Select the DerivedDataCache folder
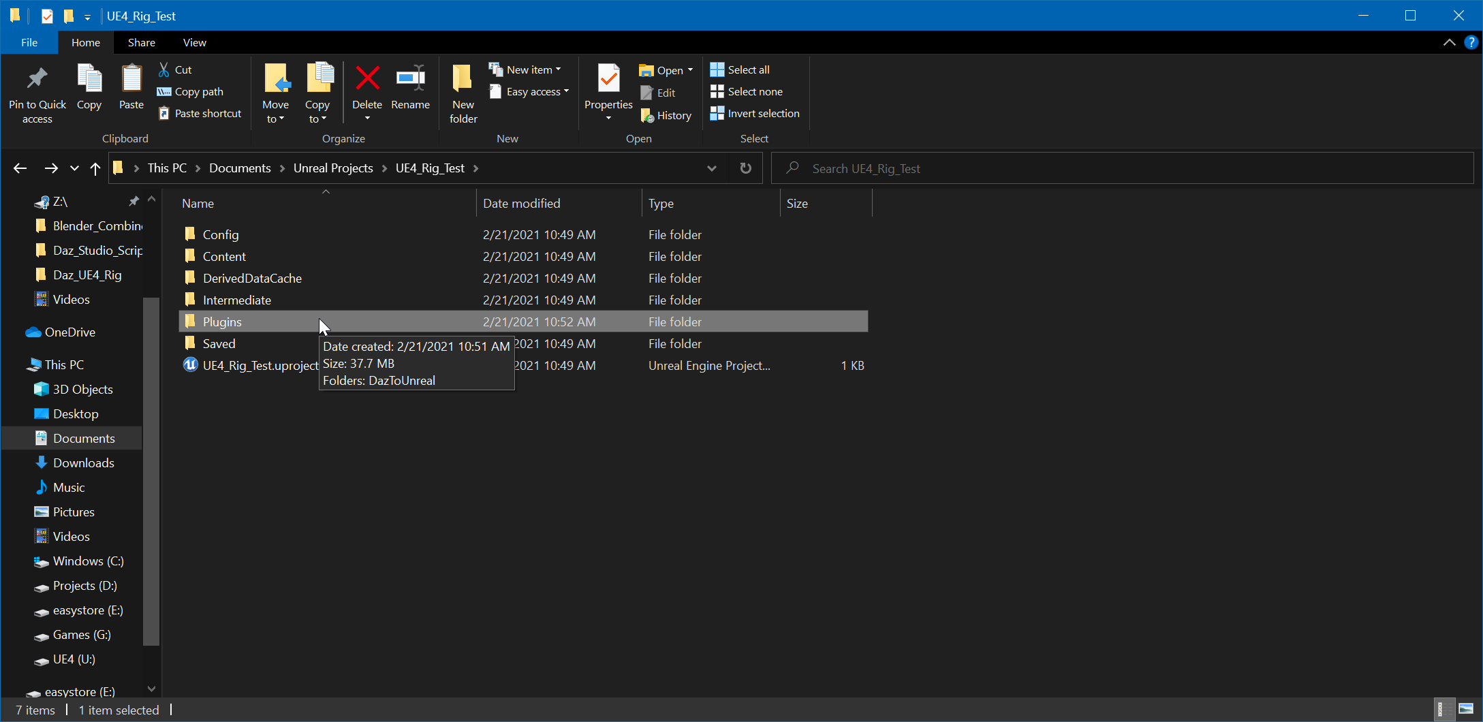Image resolution: width=1483 pixels, height=722 pixels. [x=522, y=278]
